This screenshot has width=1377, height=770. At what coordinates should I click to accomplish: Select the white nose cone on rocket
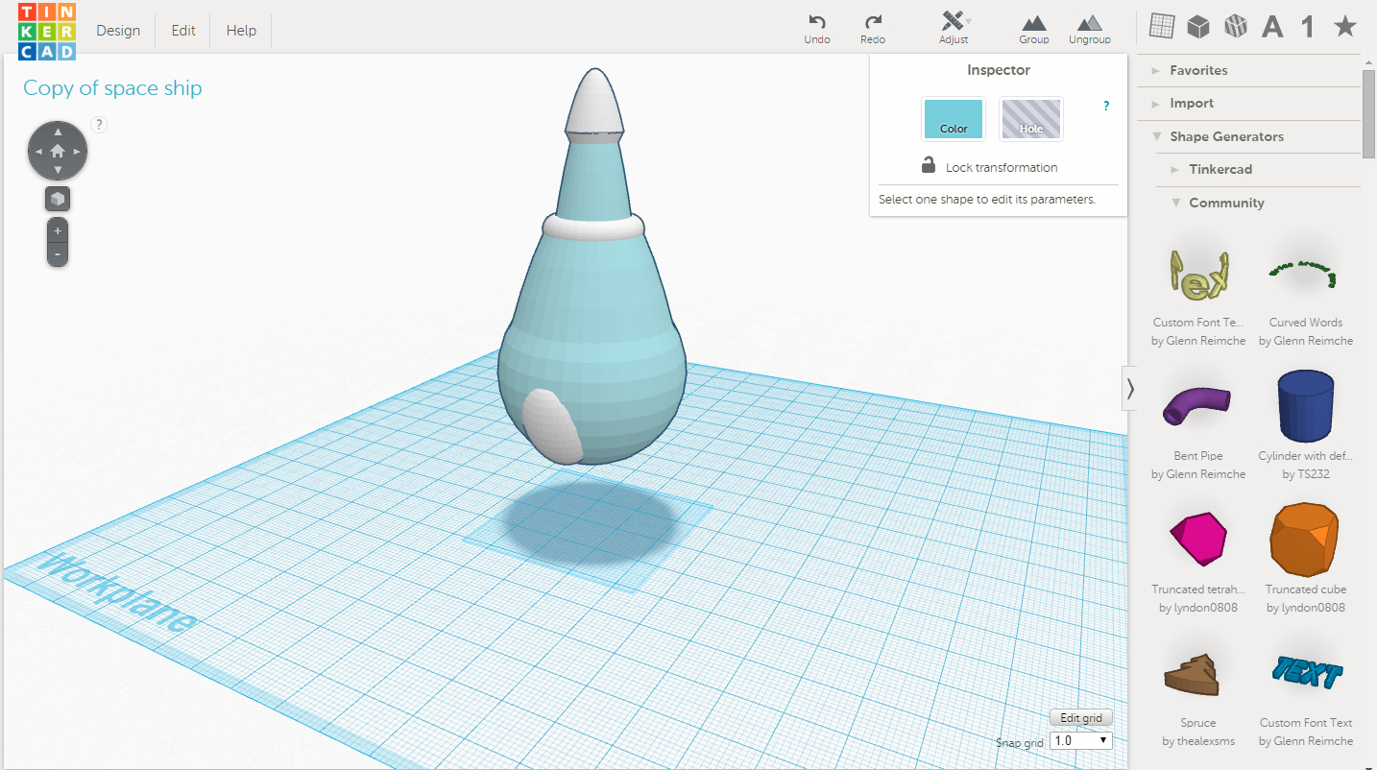point(595,104)
